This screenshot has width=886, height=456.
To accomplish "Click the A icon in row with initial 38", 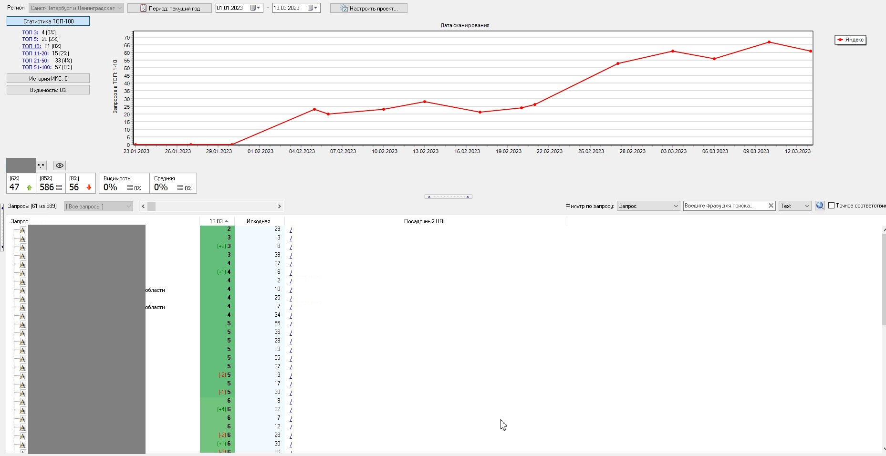I will 22,256.
